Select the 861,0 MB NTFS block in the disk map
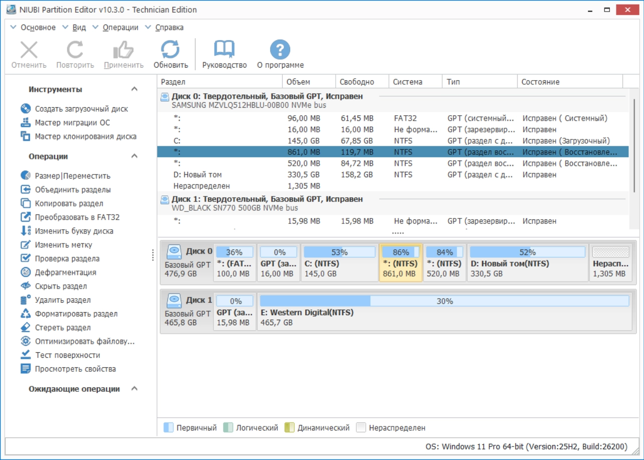644x460 pixels. 401,263
